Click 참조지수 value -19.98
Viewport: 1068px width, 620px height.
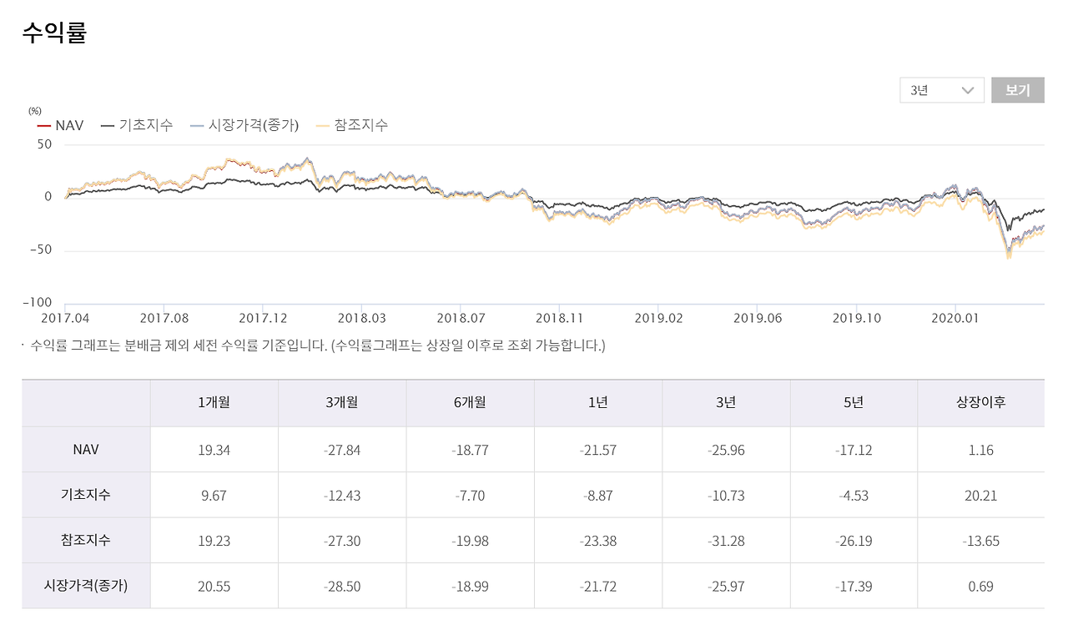(471, 541)
